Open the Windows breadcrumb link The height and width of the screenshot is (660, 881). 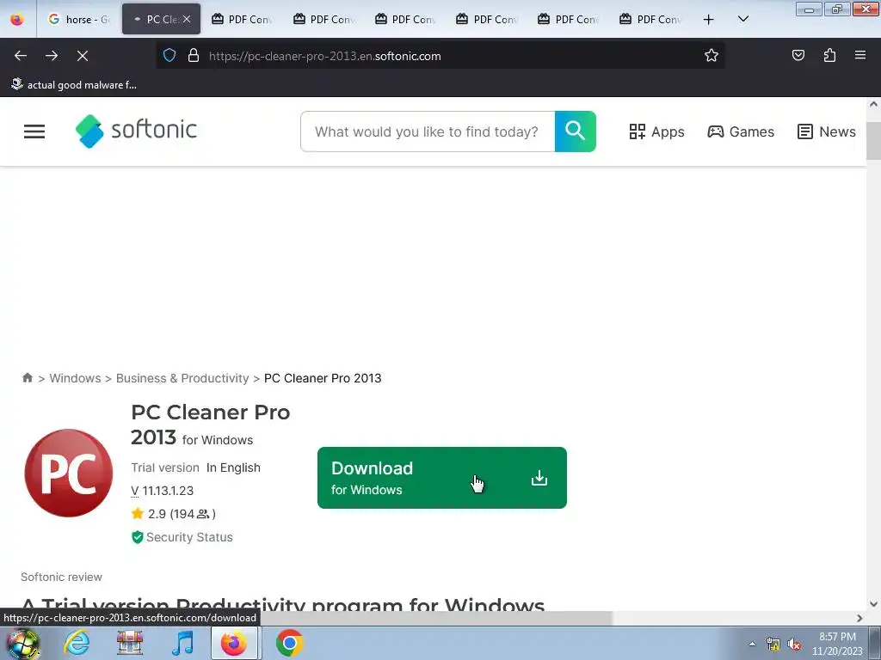pyautogui.click(x=76, y=378)
